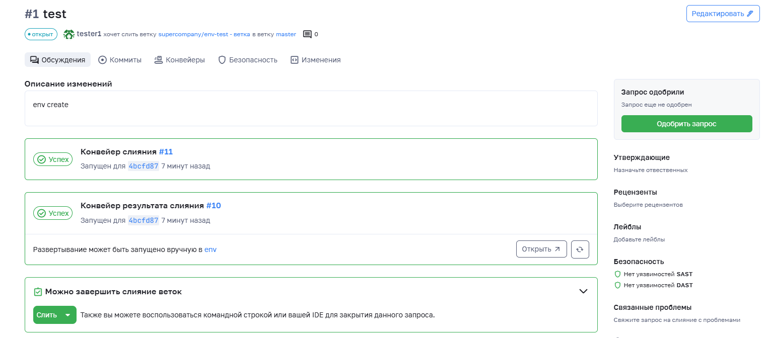The width and height of the screenshot is (769, 338).
Task: Open the Конвейеры tab
Action: [179, 60]
